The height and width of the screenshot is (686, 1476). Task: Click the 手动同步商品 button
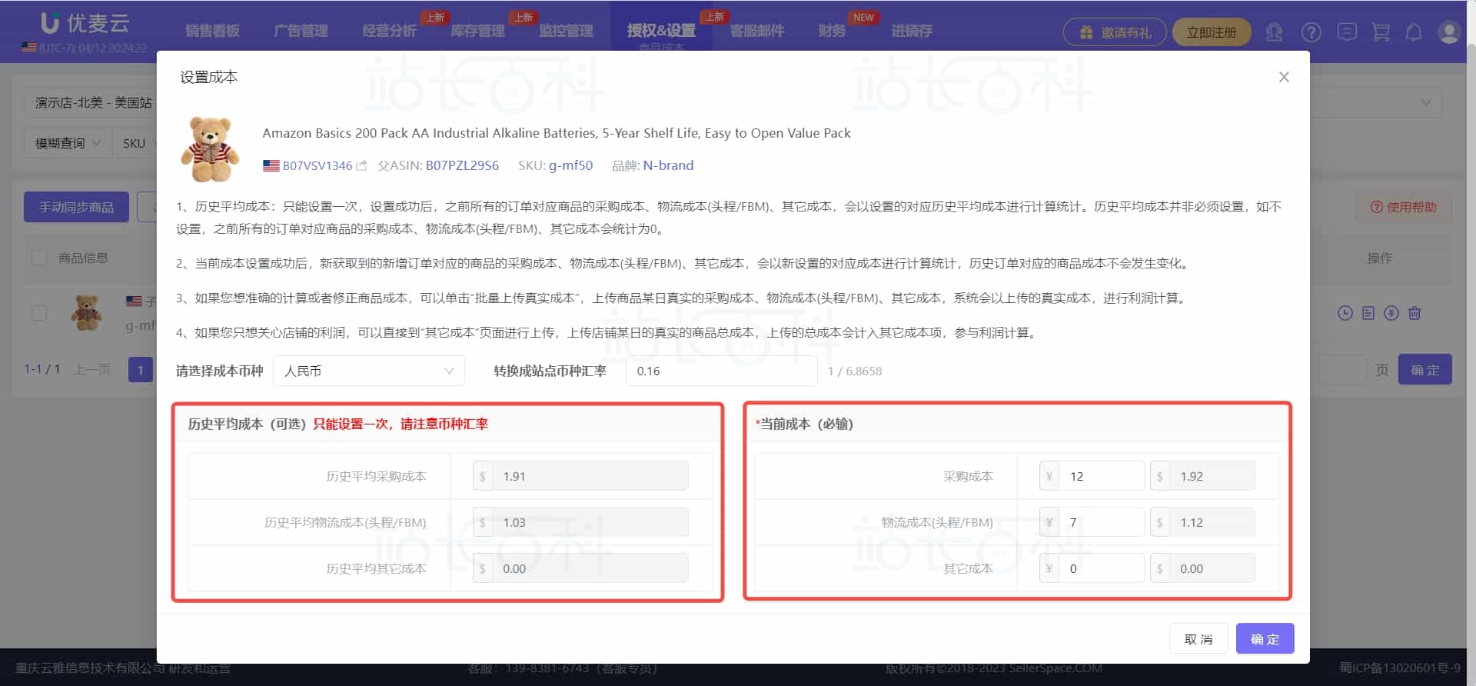click(76, 207)
